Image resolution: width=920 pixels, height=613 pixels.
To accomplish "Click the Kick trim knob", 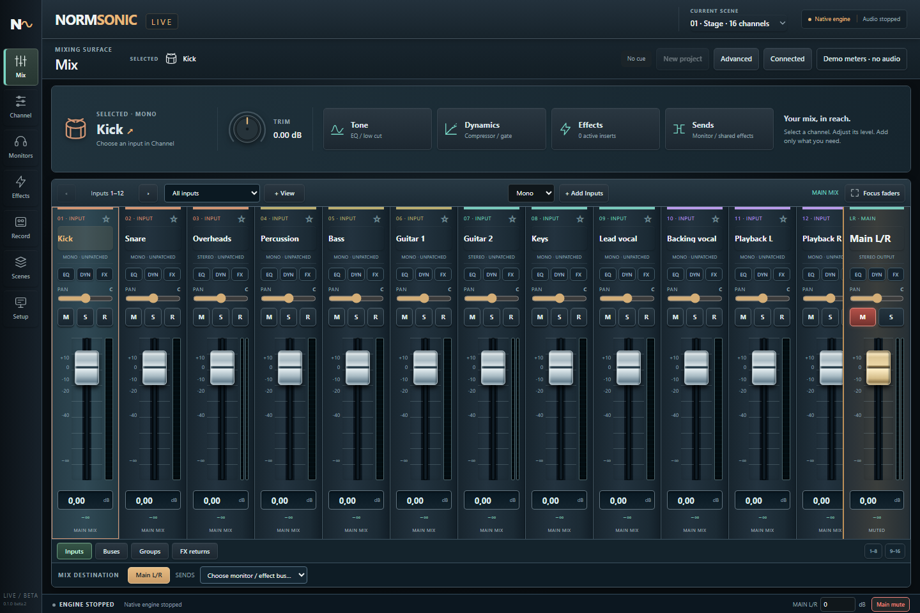I will [x=247, y=130].
